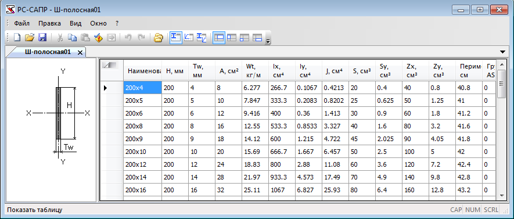
Task: Toggle the show graph view icon
Action: tap(189, 38)
